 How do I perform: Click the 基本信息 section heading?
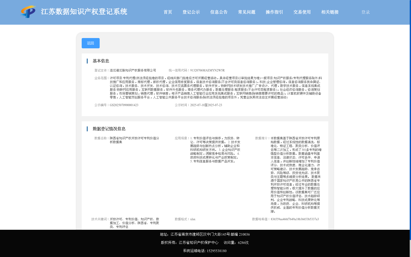[101, 61]
